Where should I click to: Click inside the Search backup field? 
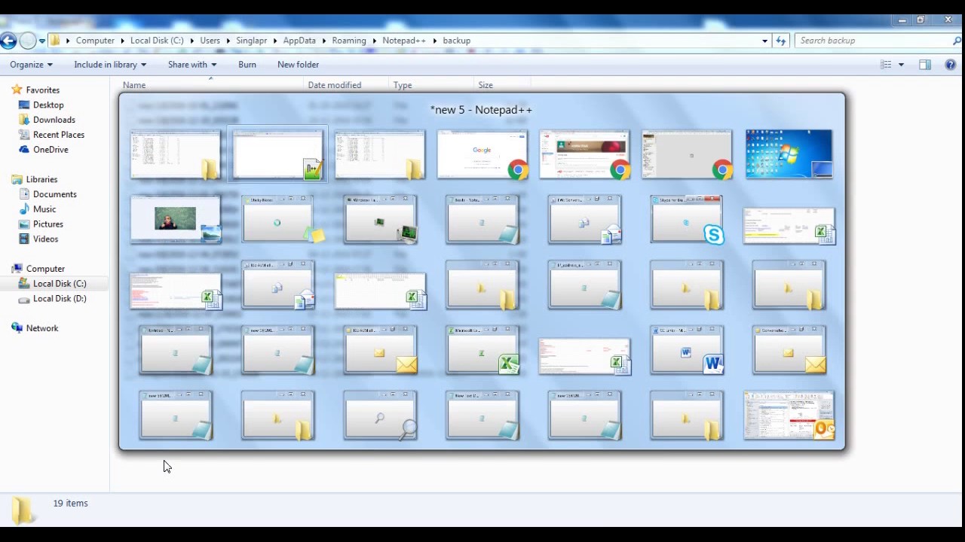[873, 41]
